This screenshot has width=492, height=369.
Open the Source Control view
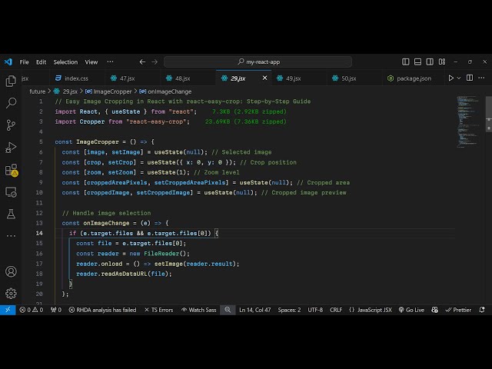(x=11, y=125)
